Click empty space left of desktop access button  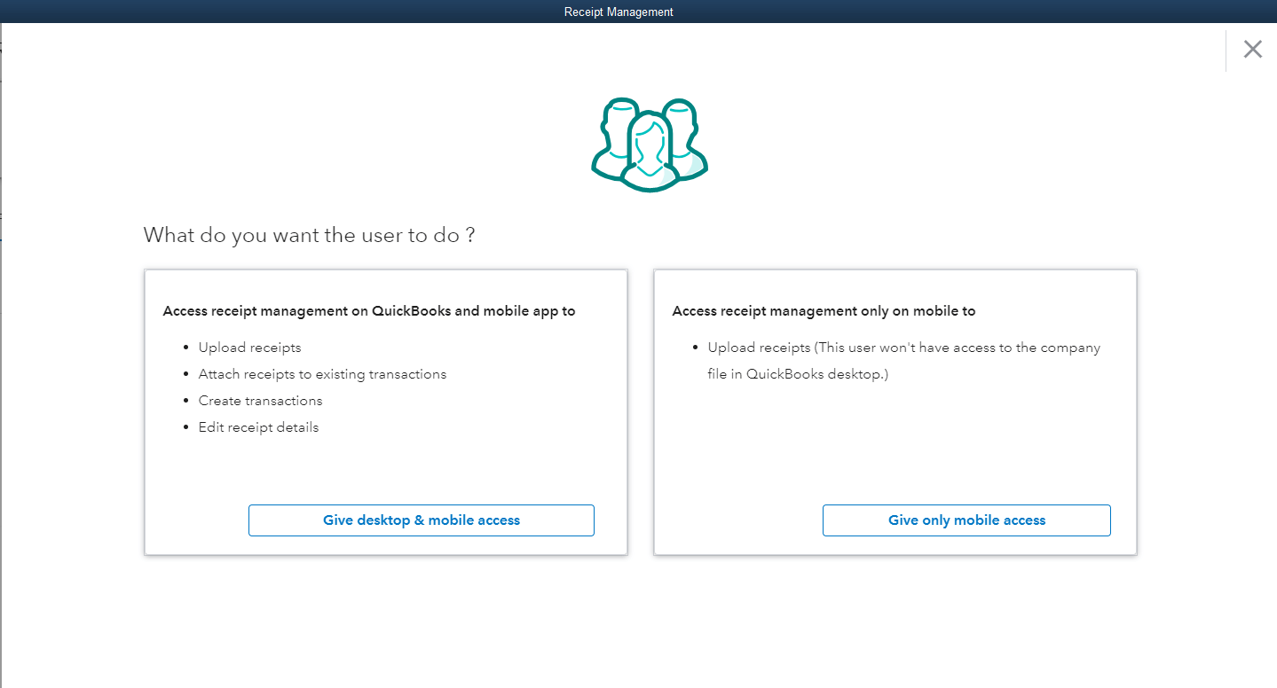pos(195,520)
